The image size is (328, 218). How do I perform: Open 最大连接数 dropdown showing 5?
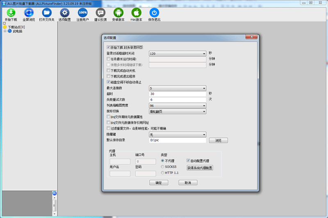point(178,88)
